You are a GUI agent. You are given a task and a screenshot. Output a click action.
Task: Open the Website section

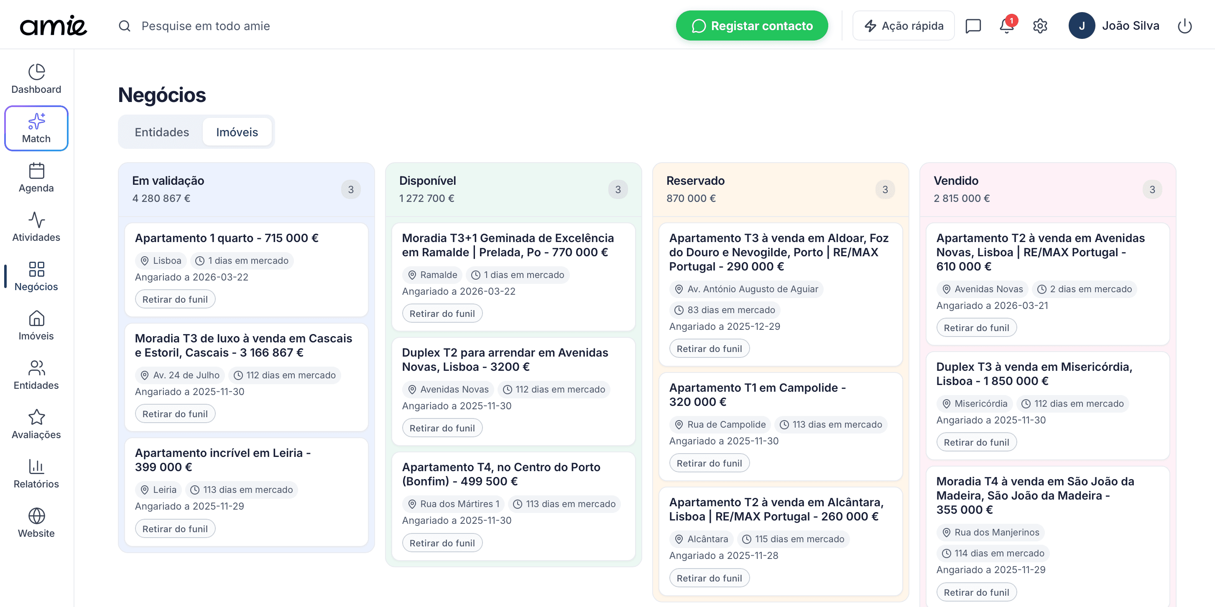(x=36, y=523)
